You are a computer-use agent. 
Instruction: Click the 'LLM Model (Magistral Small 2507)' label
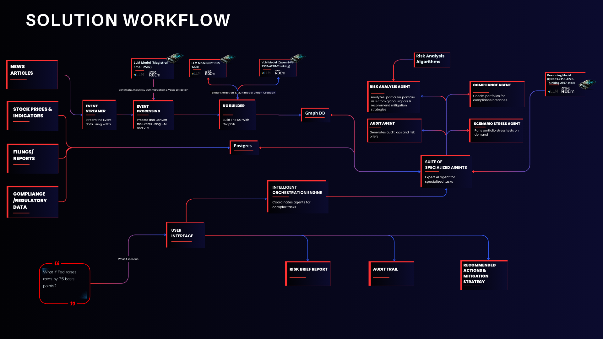pos(150,65)
